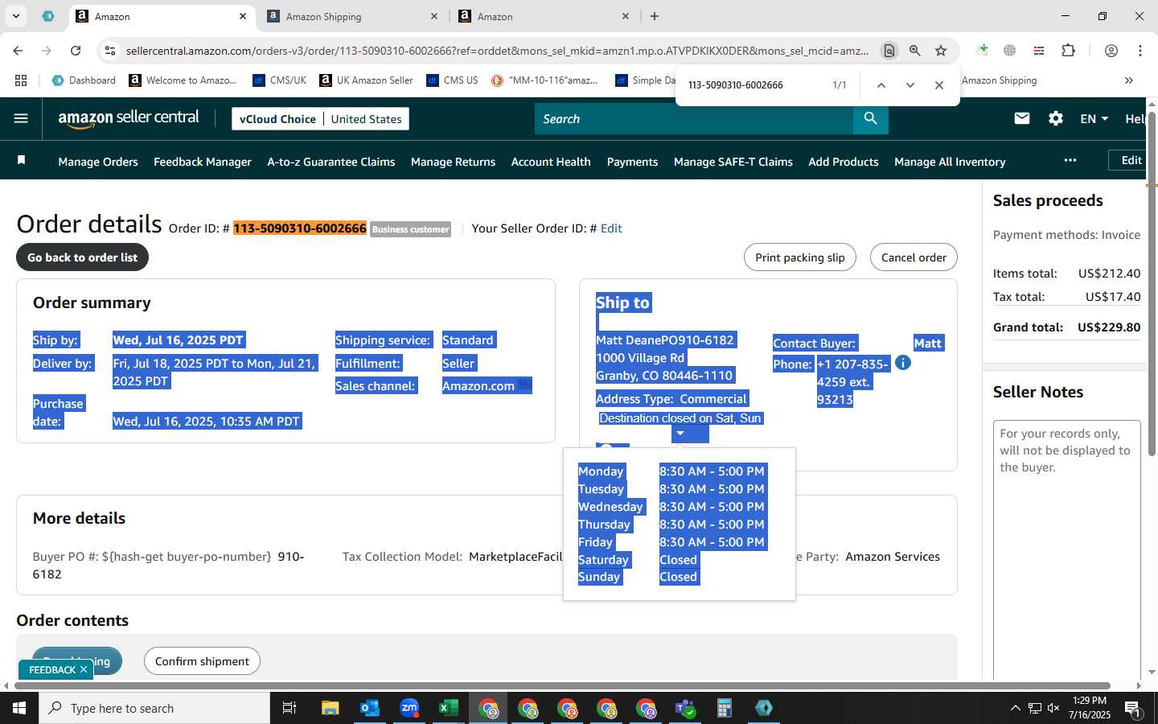Viewport: 1158px width, 724px height.
Task: Open Excel from the taskbar
Action: tap(448, 708)
